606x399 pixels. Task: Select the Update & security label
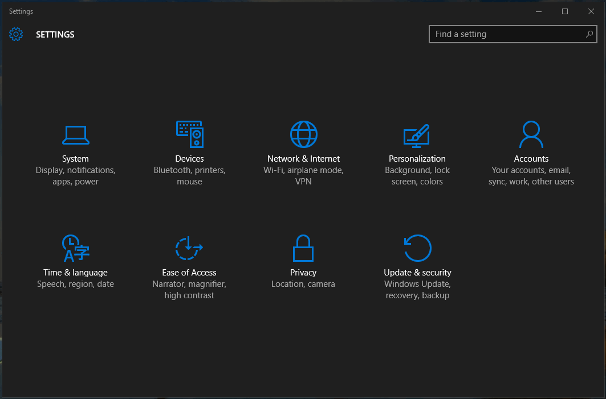tap(417, 273)
